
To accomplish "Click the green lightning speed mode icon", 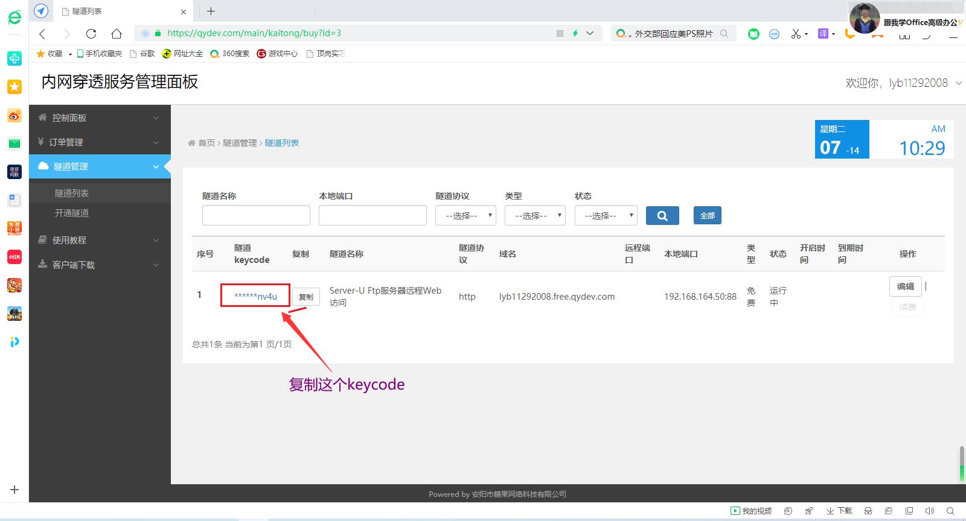I will (x=575, y=33).
